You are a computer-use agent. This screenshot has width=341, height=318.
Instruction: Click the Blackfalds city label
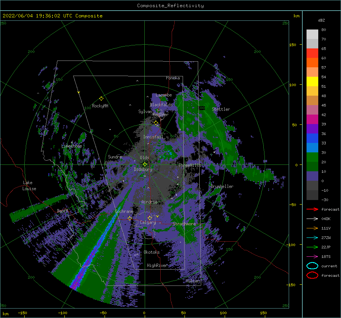tap(161, 105)
